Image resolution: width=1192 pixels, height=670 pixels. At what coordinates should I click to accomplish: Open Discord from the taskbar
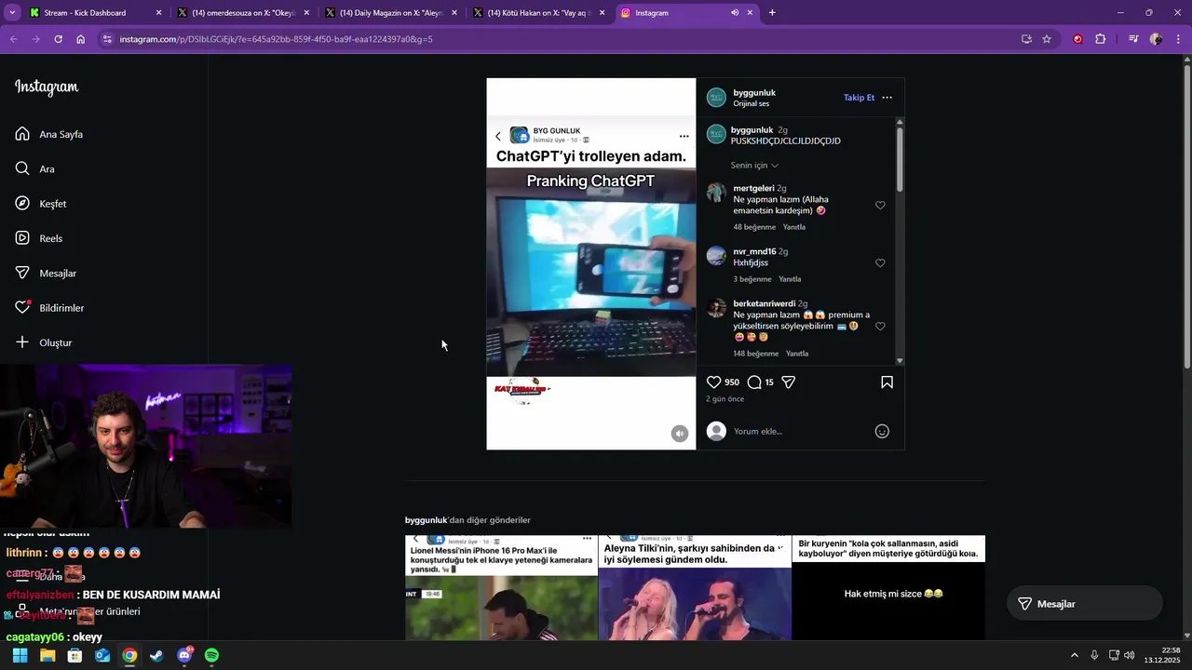[184, 655]
